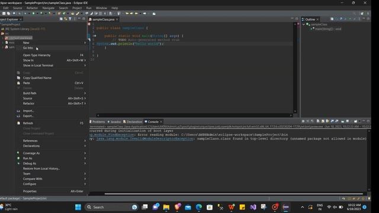This screenshot has width=379, height=213.
Task: Close the Outline view tab
Action: pyautogui.click(x=317, y=20)
